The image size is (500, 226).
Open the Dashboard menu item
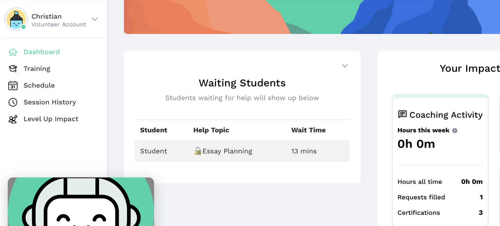pyautogui.click(x=41, y=52)
